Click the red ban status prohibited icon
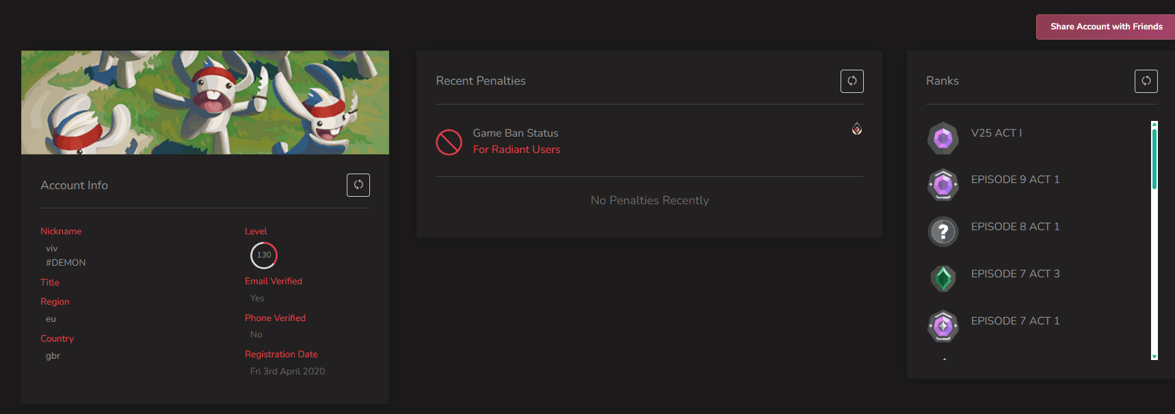 [x=449, y=142]
